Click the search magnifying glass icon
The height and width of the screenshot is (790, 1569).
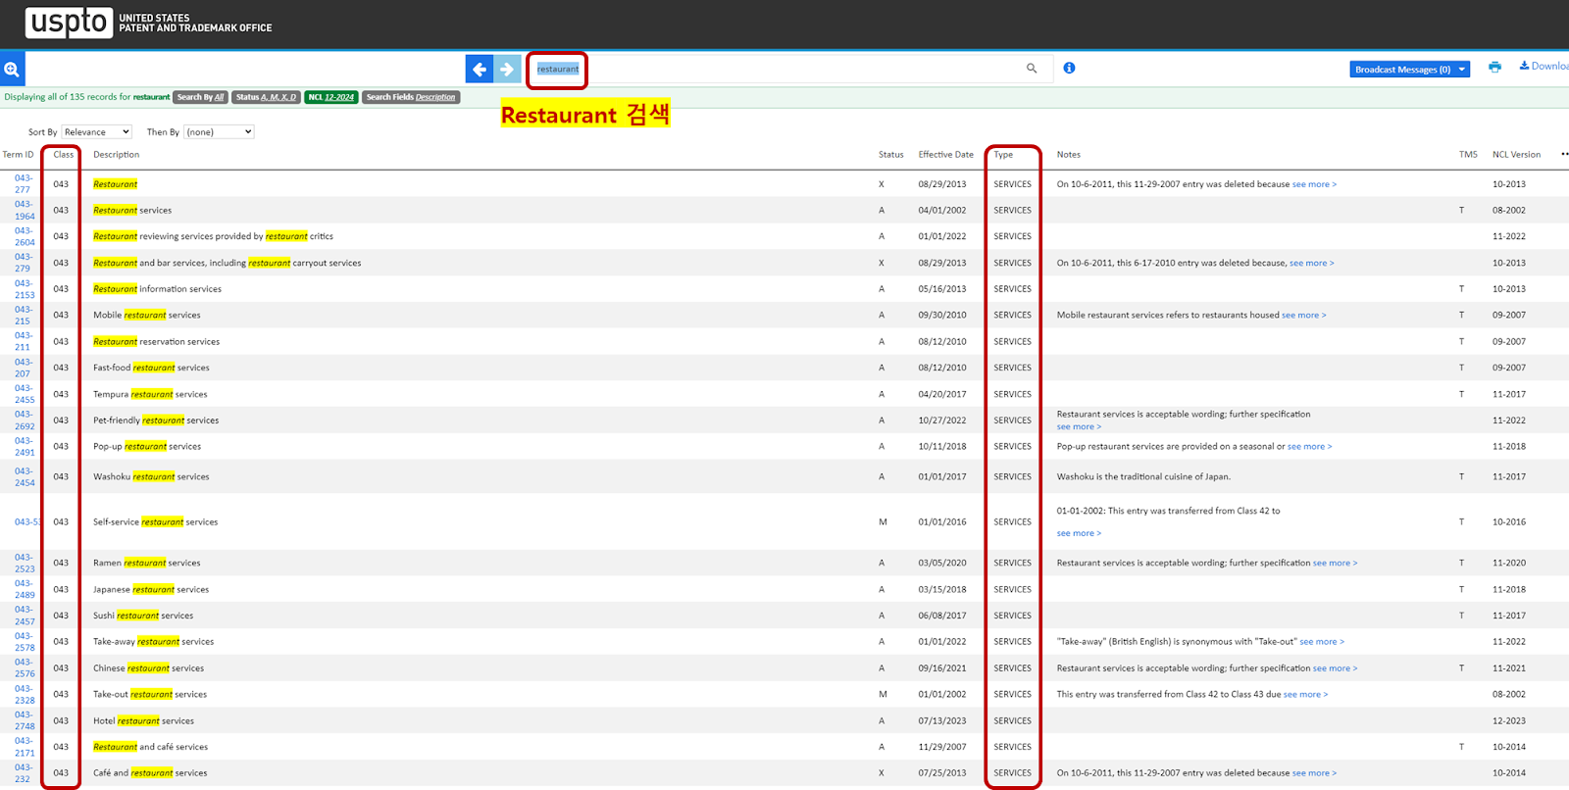tap(1032, 69)
